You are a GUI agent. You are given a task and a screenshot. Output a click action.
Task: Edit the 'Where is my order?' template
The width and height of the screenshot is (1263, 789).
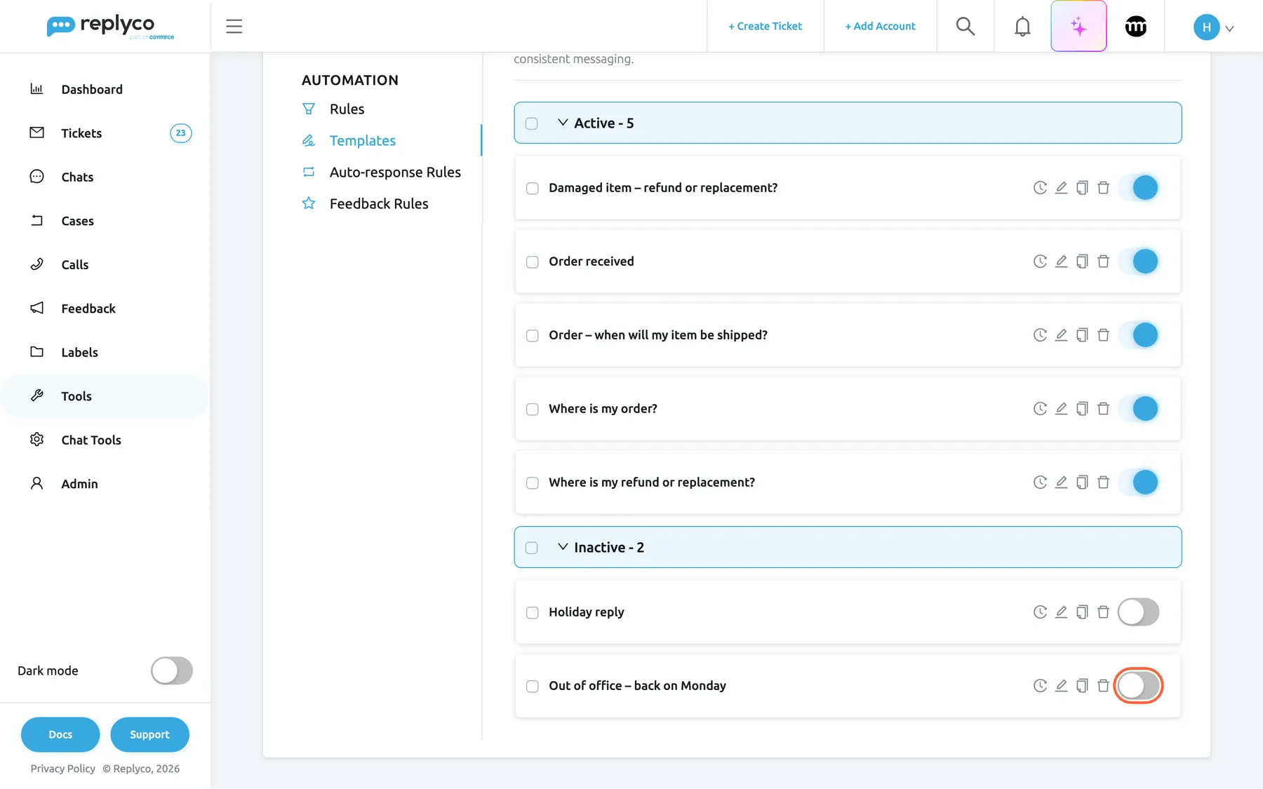tap(1061, 408)
